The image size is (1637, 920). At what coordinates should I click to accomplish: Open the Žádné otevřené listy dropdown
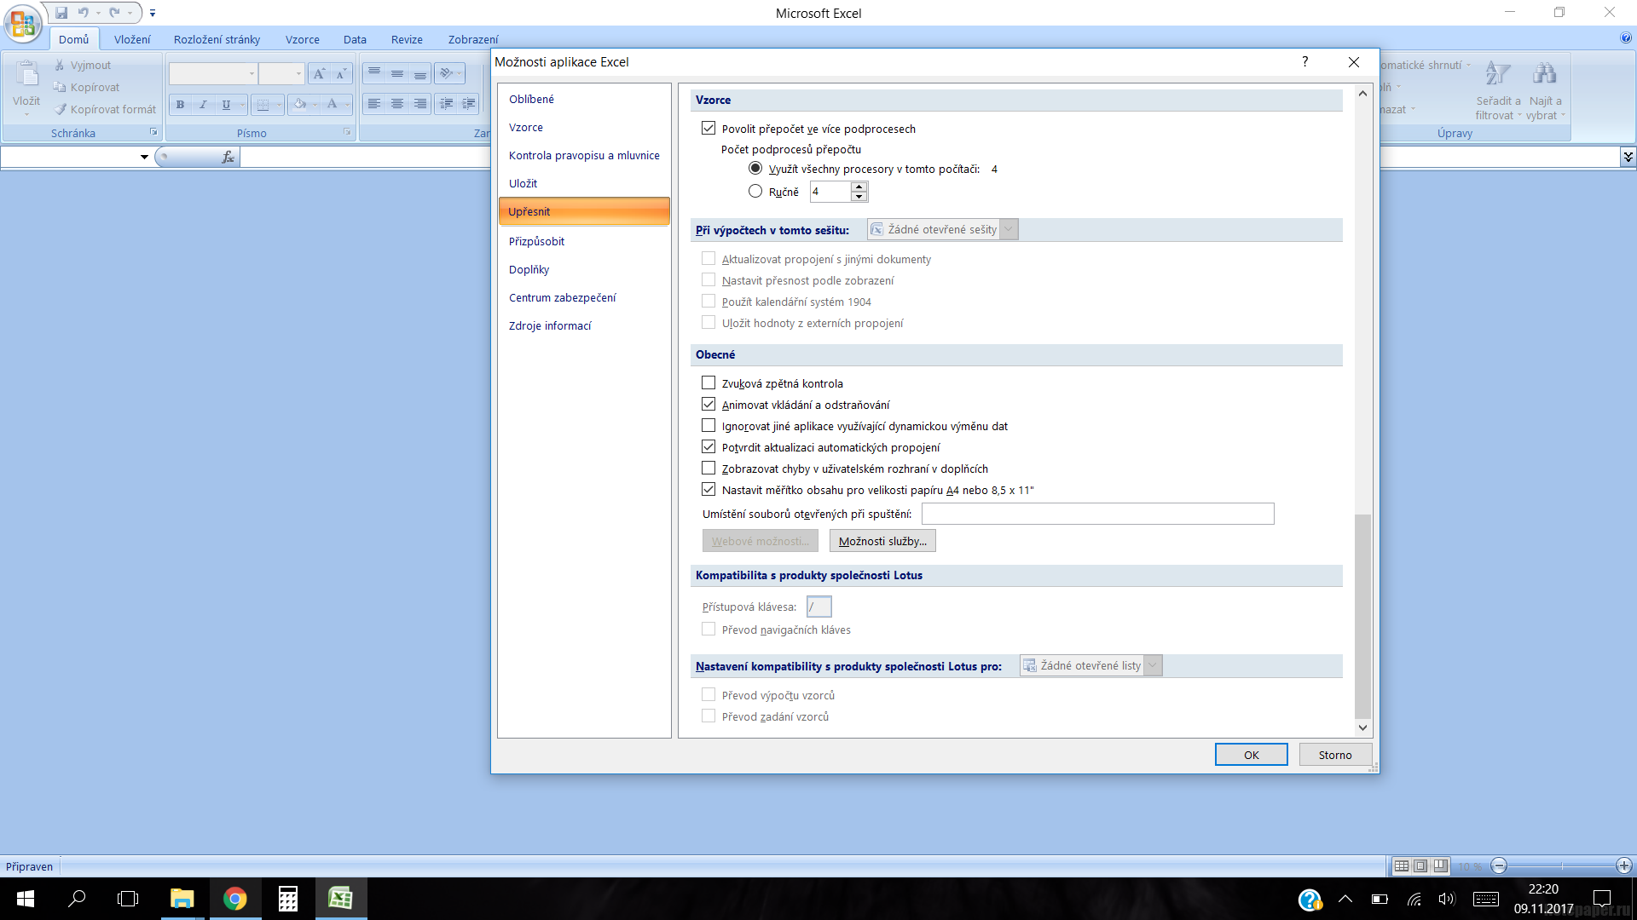coord(1153,666)
